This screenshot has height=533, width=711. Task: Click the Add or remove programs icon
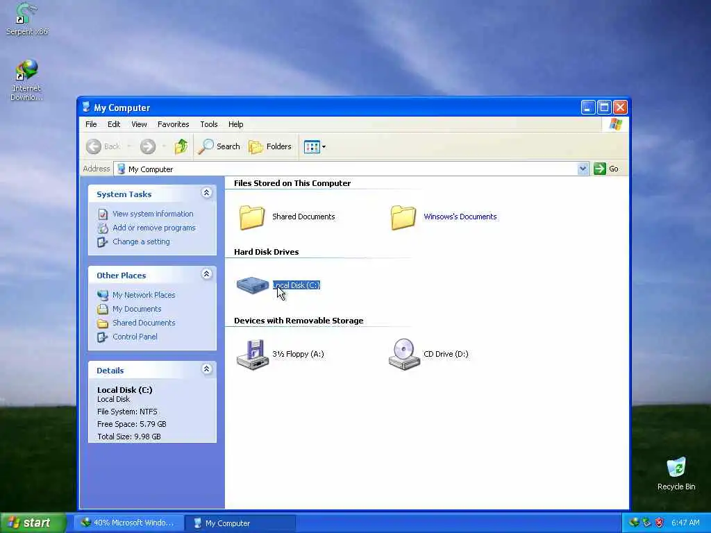coord(103,228)
